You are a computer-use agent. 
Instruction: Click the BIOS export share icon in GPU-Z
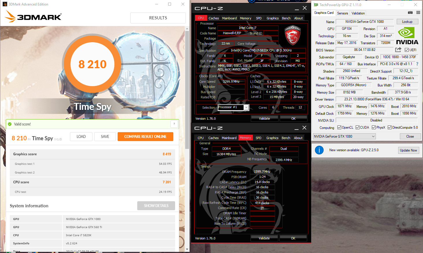click(398, 50)
